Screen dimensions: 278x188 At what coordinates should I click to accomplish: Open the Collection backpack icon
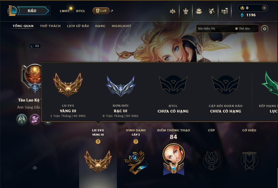click(199, 11)
